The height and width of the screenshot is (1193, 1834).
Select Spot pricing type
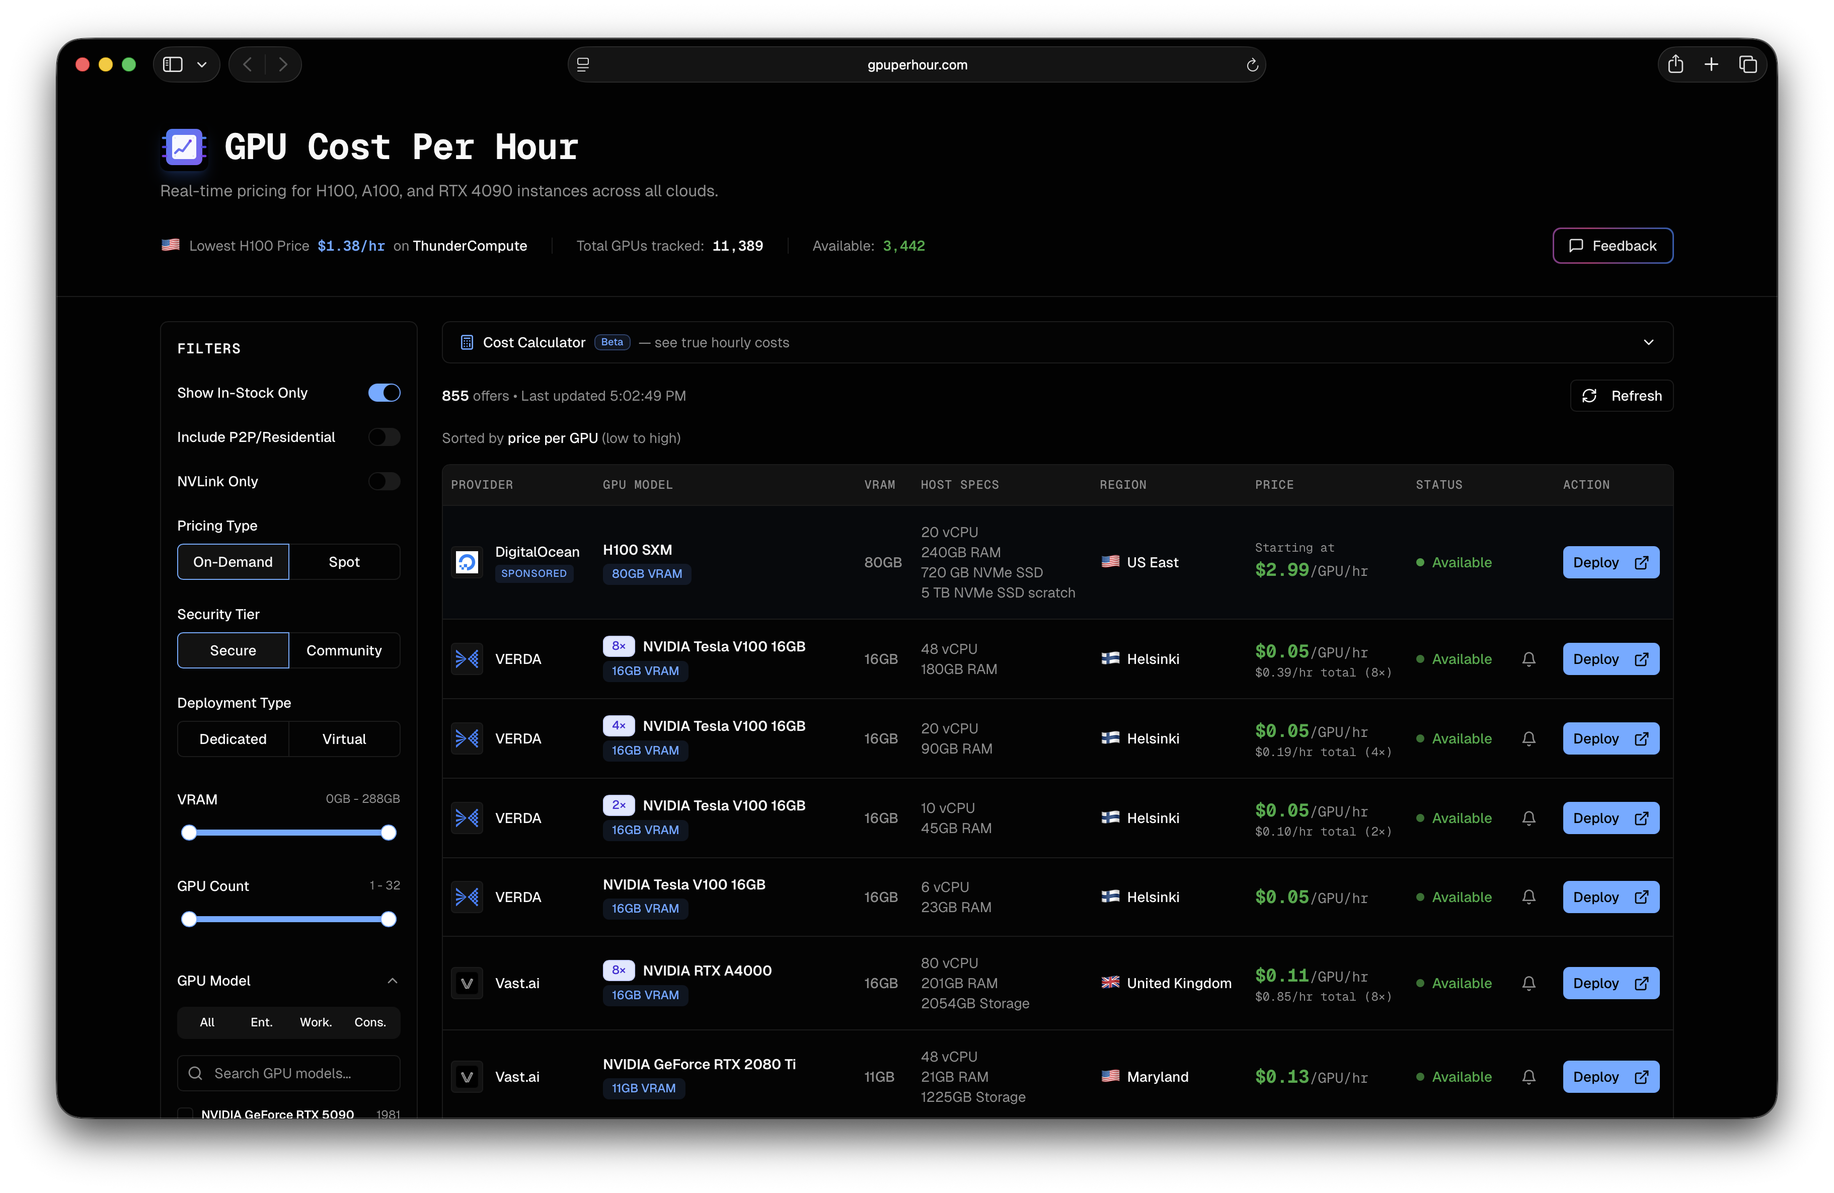[344, 562]
